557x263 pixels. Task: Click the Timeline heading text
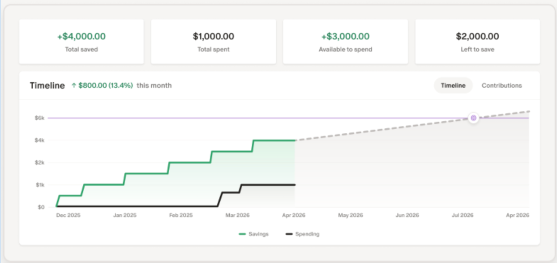click(47, 85)
